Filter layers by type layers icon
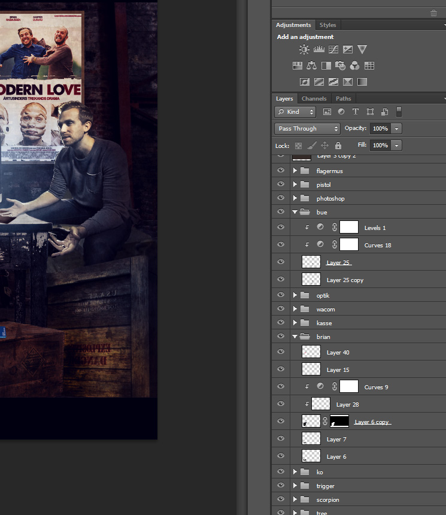The image size is (446, 515). (356, 111)
